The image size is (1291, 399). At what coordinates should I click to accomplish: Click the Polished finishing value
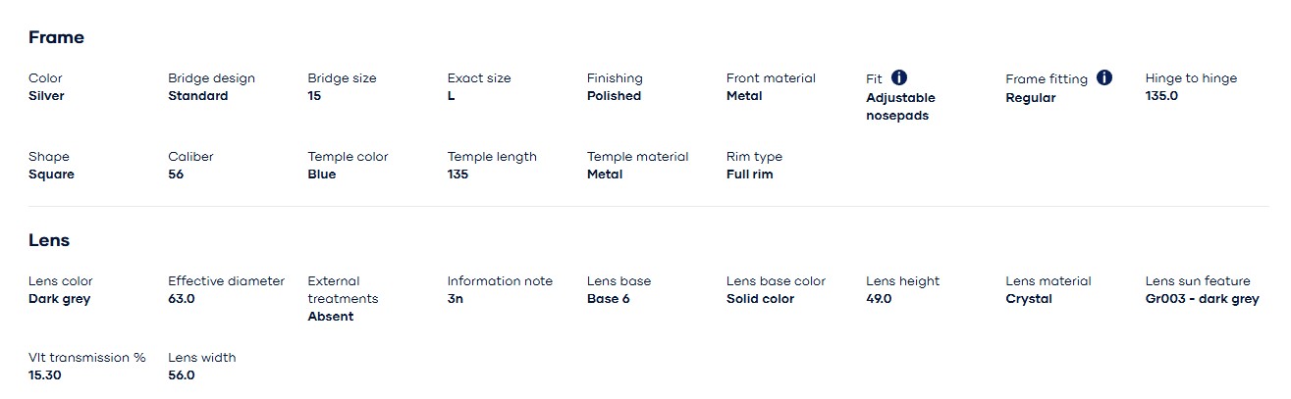[614, 96]
